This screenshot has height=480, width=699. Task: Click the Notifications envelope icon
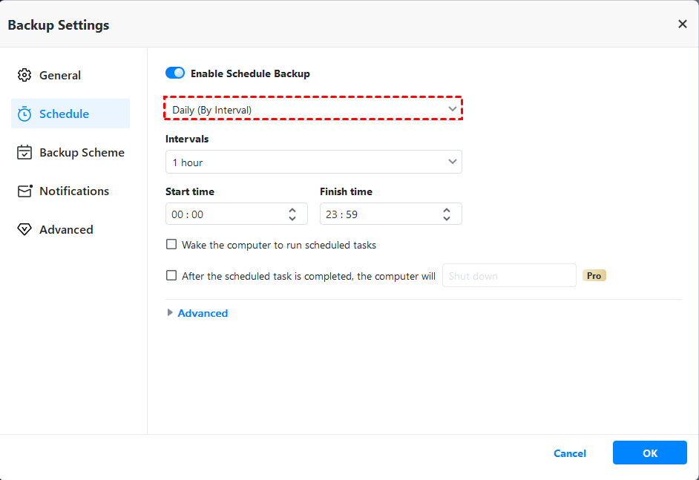coord(24,191)
